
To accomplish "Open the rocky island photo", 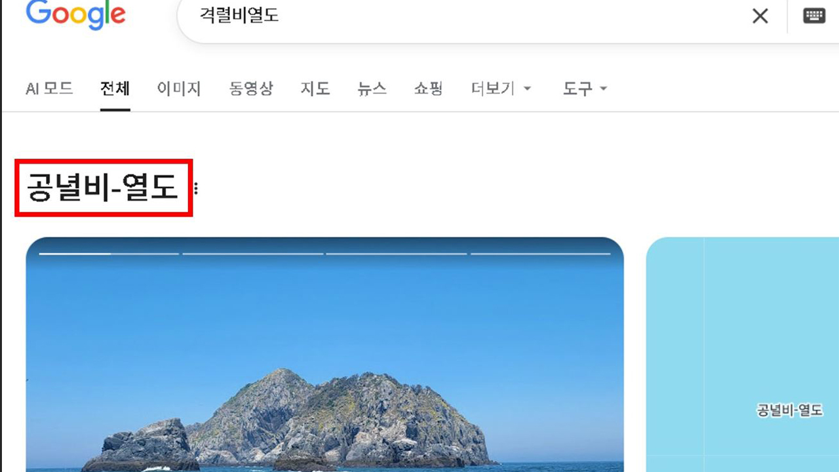I will [x=324, y=355].
